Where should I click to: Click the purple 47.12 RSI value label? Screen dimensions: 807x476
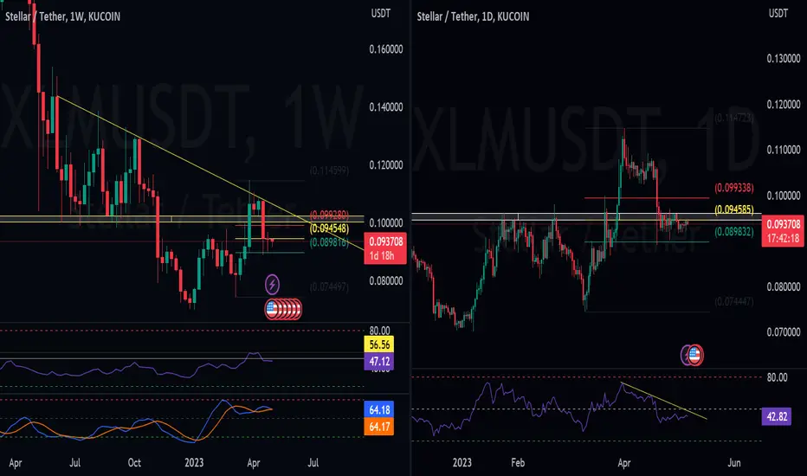point(379,361)
